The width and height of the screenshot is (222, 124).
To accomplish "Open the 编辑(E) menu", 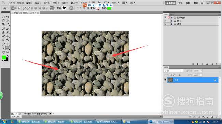I will click(x=20, y=3).
